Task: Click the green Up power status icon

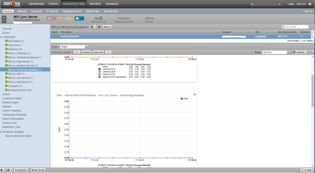Action: pos(101,18)
